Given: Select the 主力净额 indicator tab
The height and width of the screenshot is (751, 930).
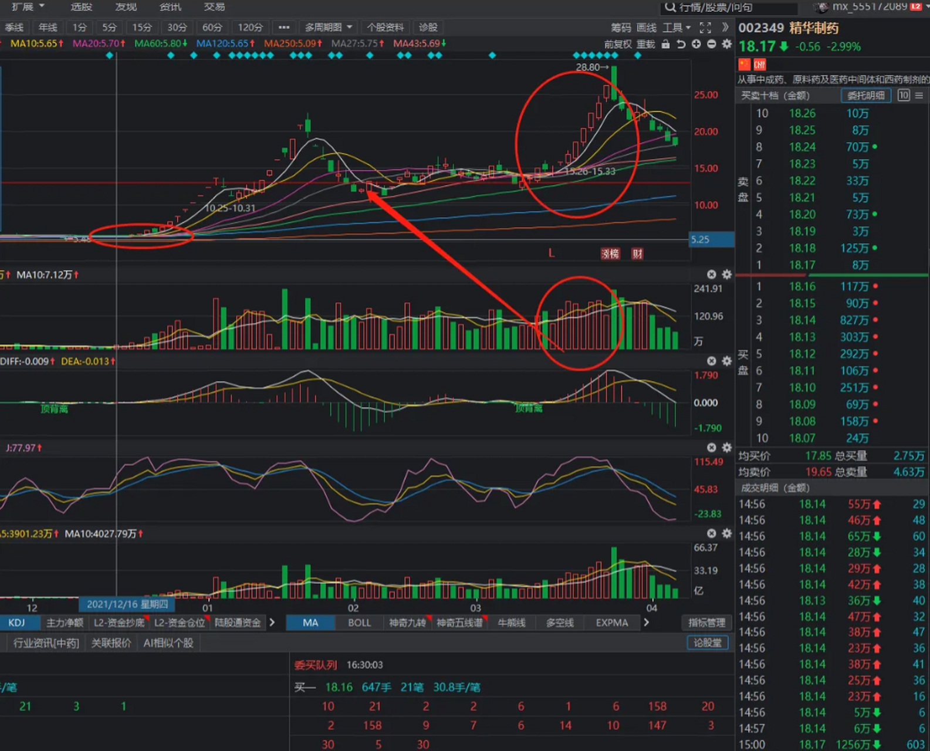Looking at the screenshot, I should pos(65,623).
